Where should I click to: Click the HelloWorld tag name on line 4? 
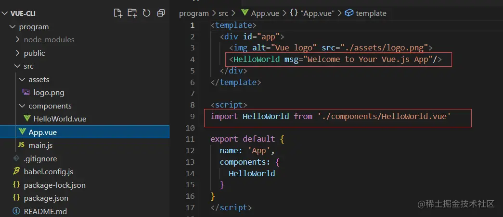(256, 59)
